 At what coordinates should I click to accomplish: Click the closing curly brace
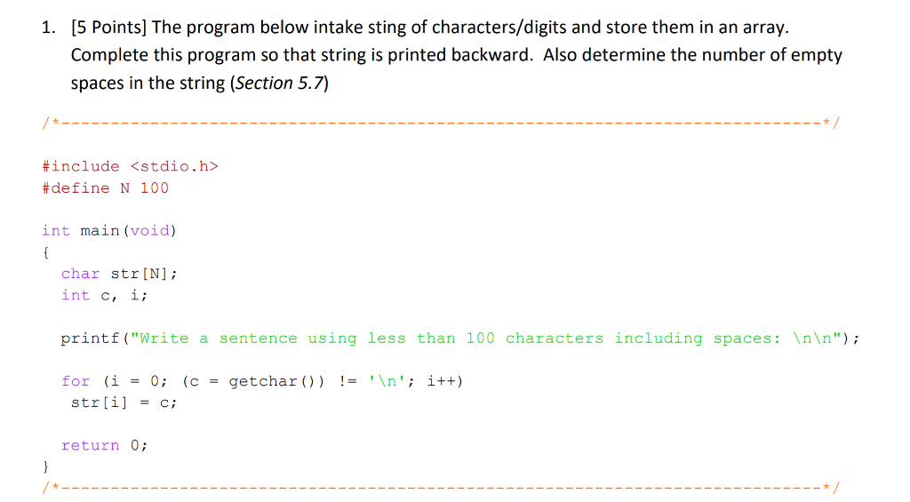pyautogui.click(x=46, y=466)
